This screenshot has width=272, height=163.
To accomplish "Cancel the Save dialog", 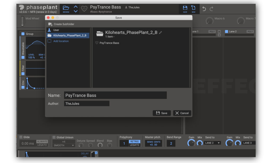I will coord(182,113).
